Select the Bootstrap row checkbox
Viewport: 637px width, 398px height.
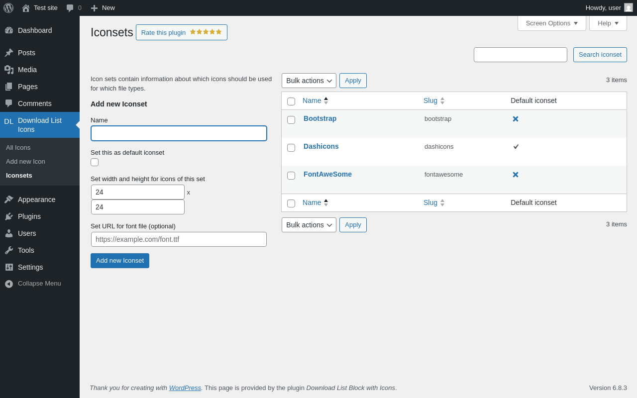(291, 120)
